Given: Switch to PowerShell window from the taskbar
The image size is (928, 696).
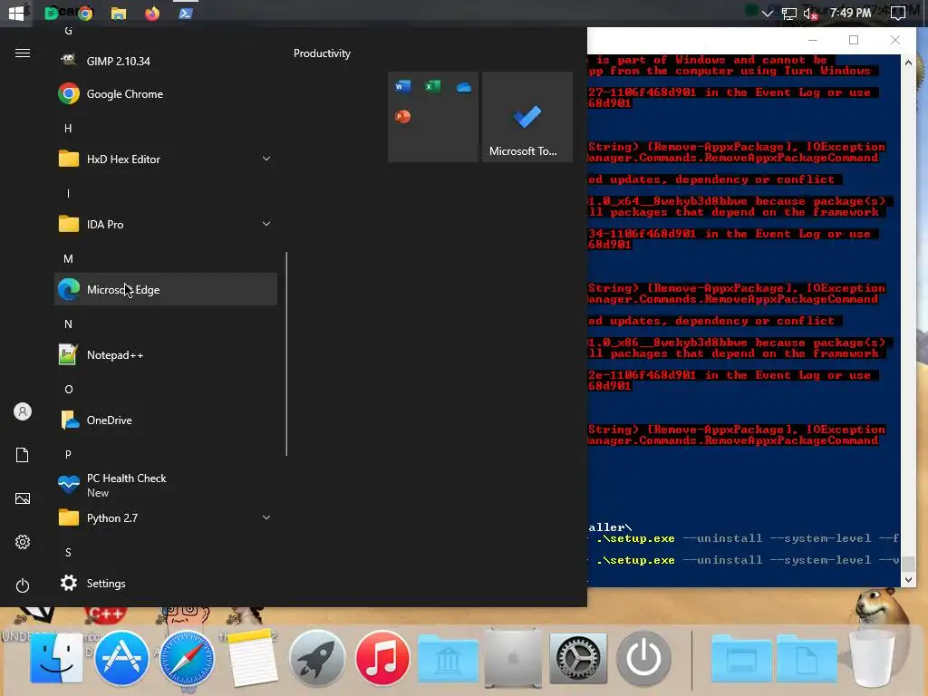Looking at the screenshot, I should point(185,13).
